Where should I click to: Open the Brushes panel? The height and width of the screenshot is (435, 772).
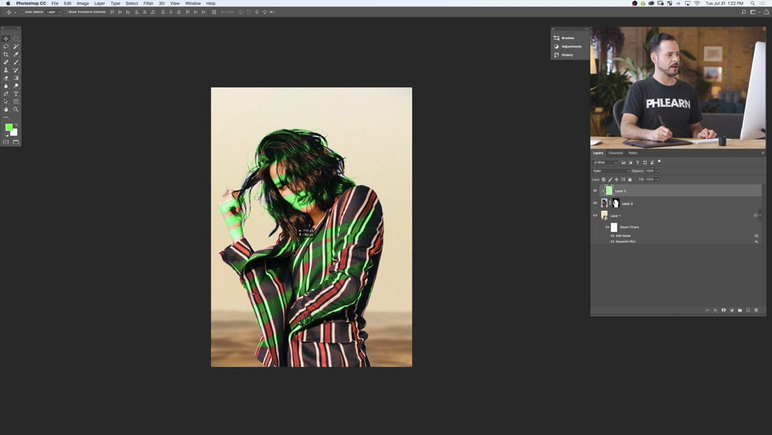pos(564,38)
